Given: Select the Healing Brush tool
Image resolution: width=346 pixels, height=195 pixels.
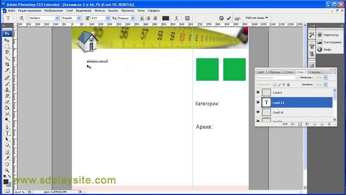Looking at the screenshot, I should click(x=7, y=78).
